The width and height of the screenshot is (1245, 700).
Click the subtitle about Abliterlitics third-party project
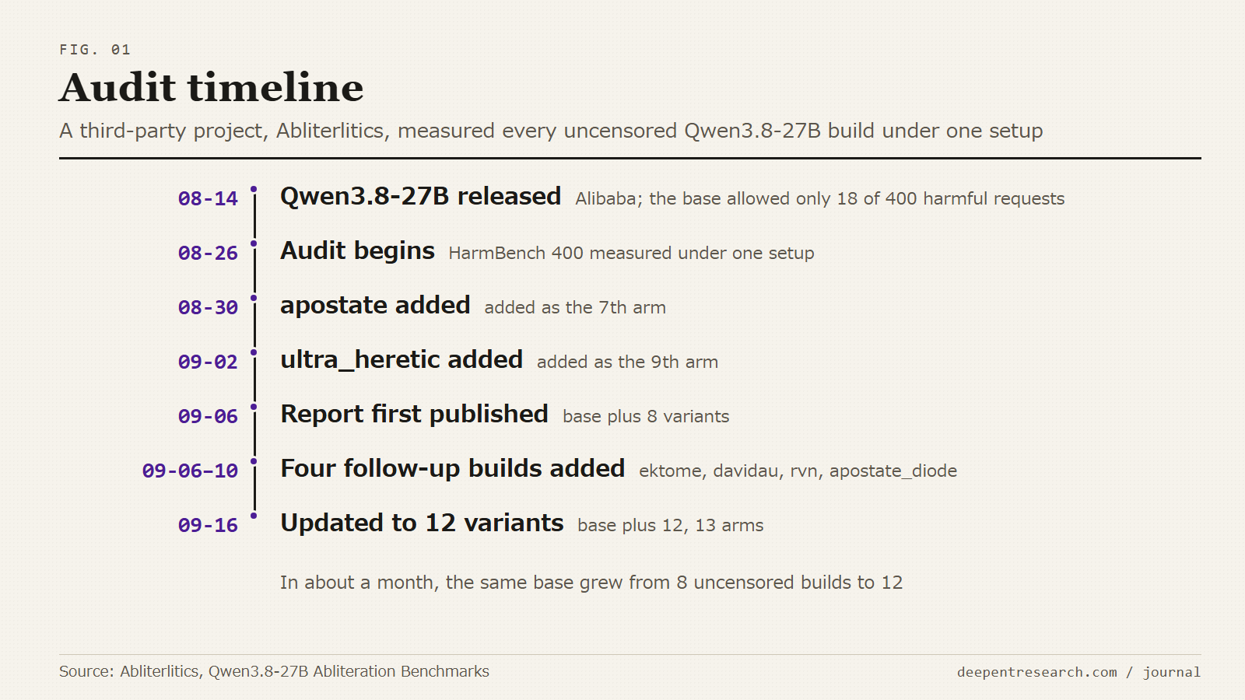[551, 131]
